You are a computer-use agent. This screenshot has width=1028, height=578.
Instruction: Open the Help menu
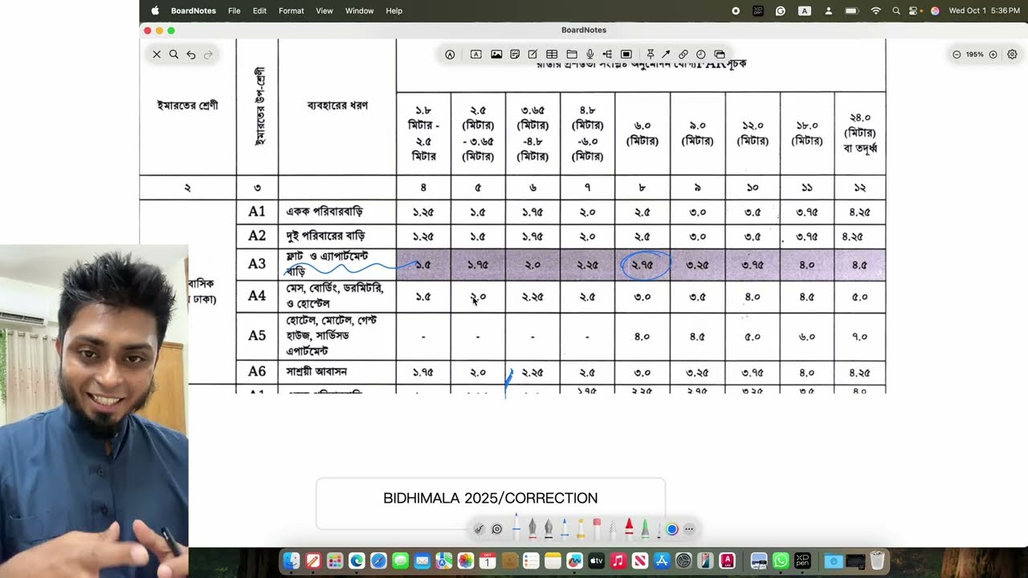tap(394, 10)
